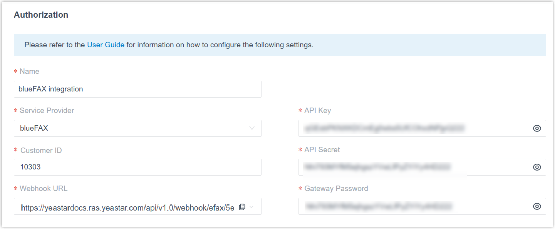Copy the Webhook URL with the copy icon
The image size is (555, 229).
point(242,207)
